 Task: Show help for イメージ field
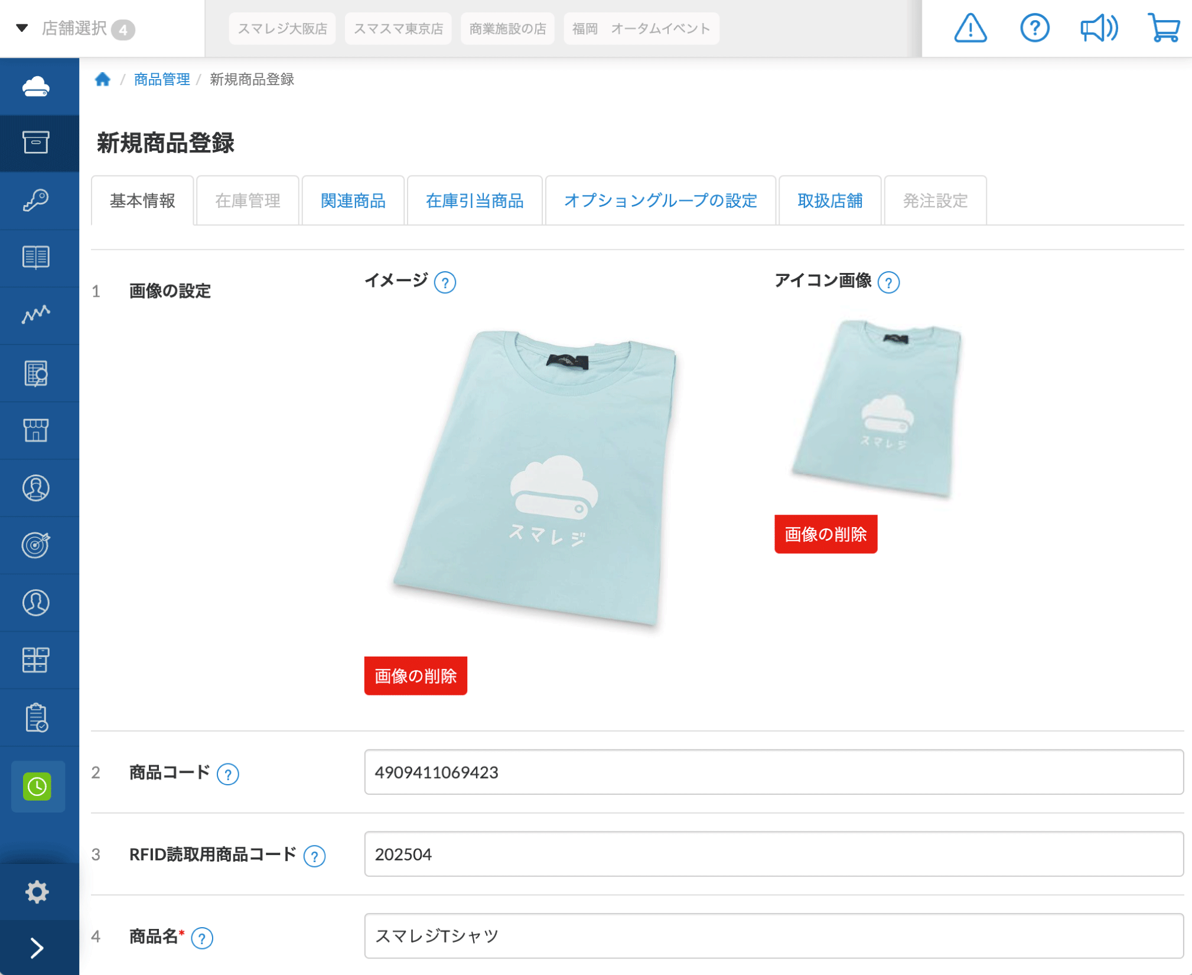coord(445,282)
